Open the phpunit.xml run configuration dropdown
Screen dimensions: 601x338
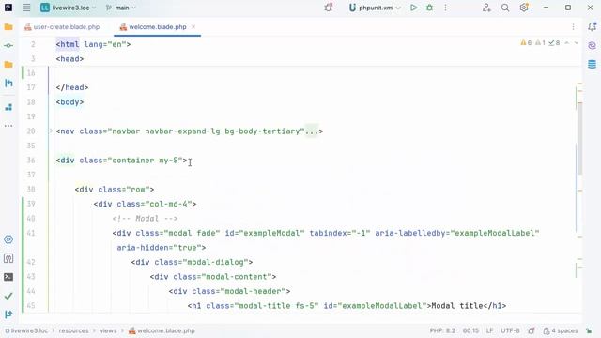point(375,8)
